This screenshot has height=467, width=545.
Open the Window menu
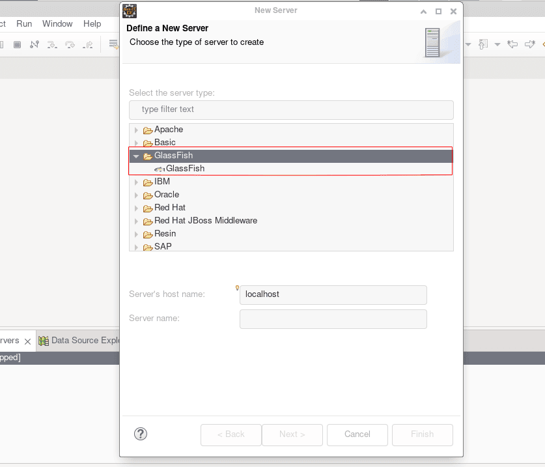point(57,23)
